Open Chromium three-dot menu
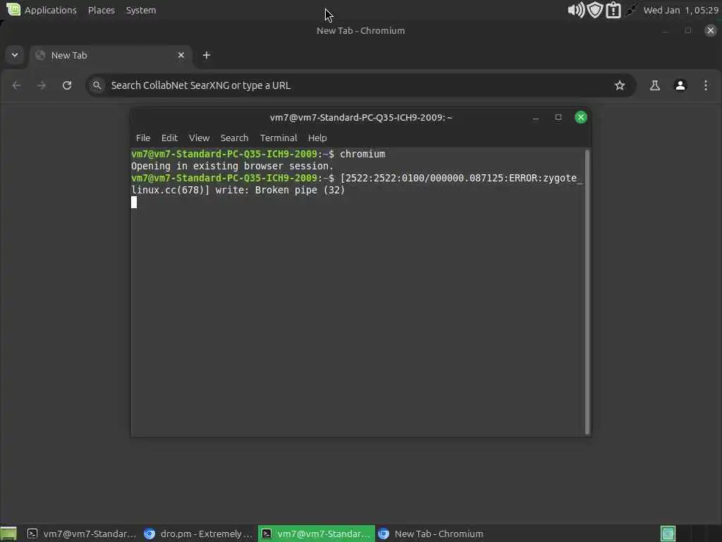 coord(705,85)
